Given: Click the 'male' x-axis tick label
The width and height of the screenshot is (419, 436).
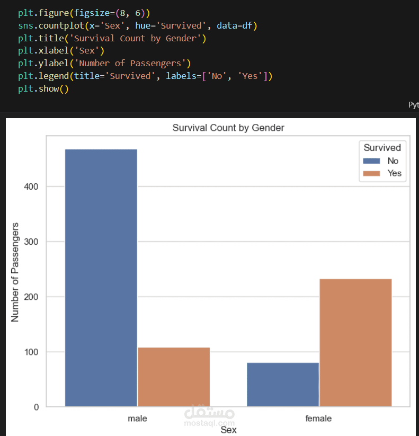Looking at the screenshot, I should pyautogui.click(x=138, y=419).
